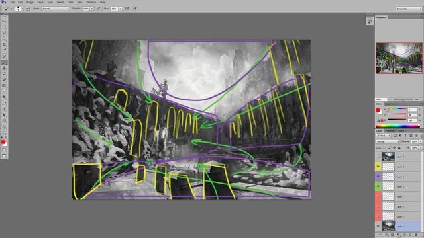Select the Brush tool in the toolbox
Viewport: 424px width, 238px height.
(4, 62)
